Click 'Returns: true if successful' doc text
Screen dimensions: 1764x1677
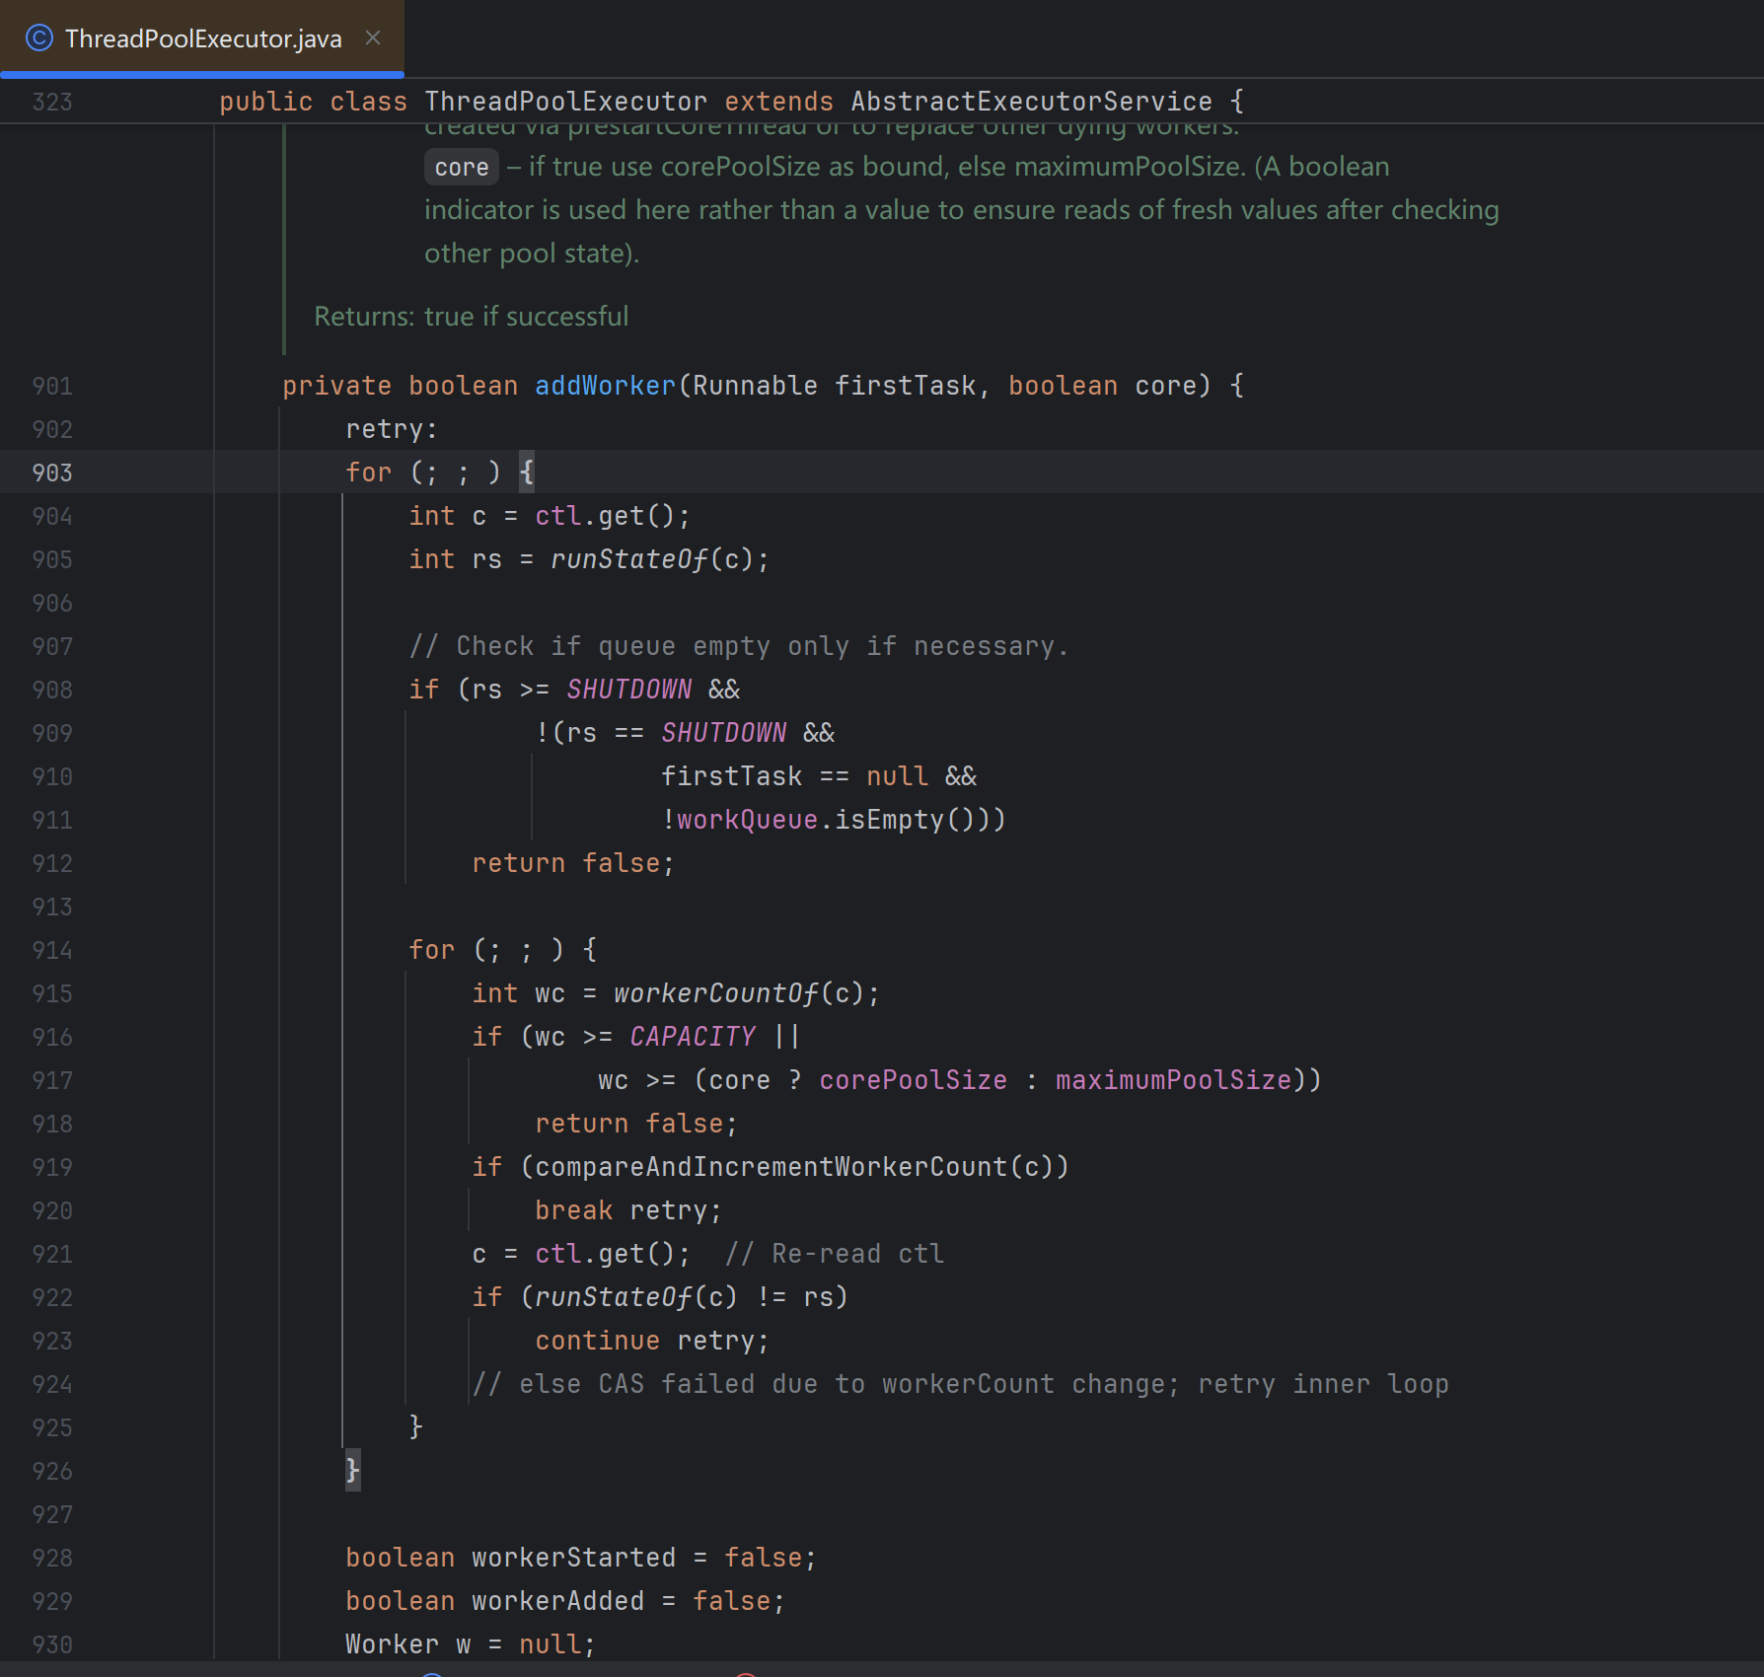(471, 317)
